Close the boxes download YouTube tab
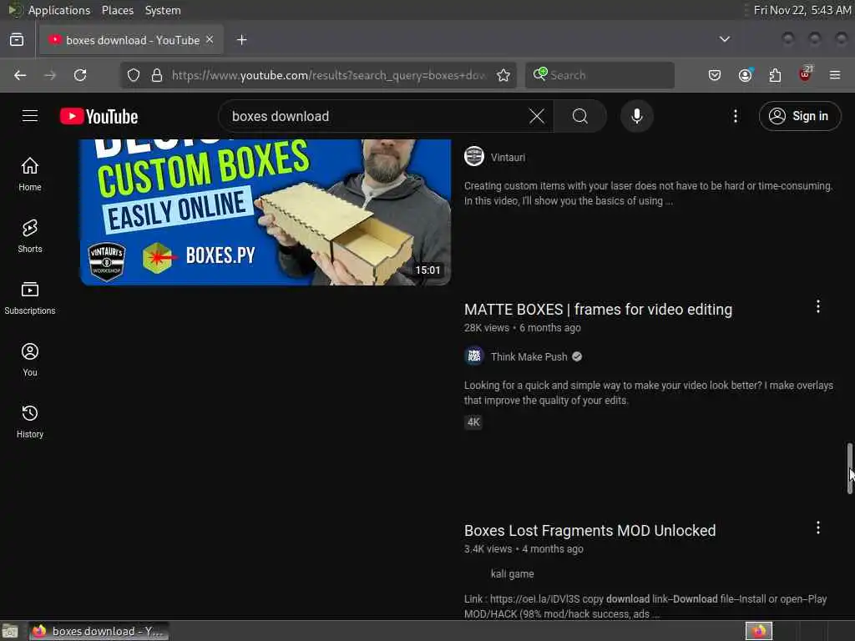The height and width of the screenshot is (641, 855). coord(210,40)
